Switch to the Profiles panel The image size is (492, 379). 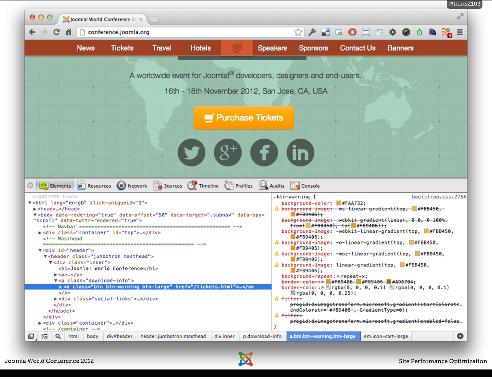[239, 186]
